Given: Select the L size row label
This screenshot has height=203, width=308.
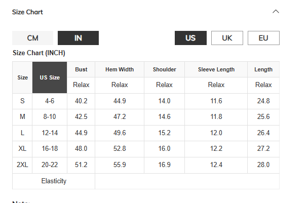Looking at the screenshot, I should click(x=22, y=133).
